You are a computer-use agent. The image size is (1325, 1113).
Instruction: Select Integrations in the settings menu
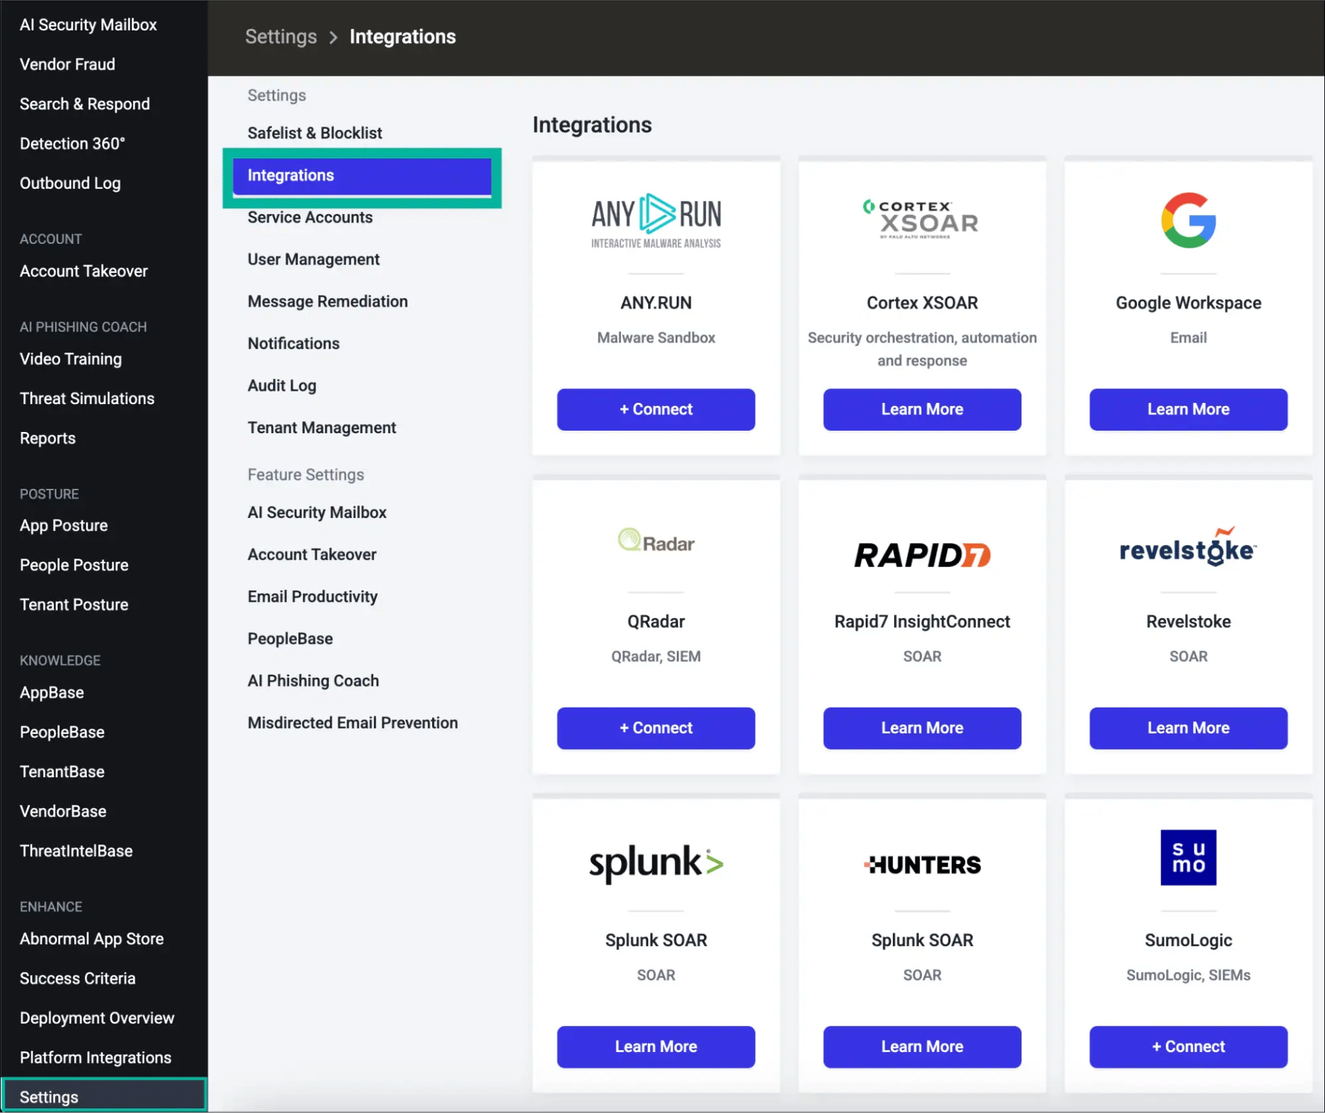pyautogui.click(x=362, y=176)
